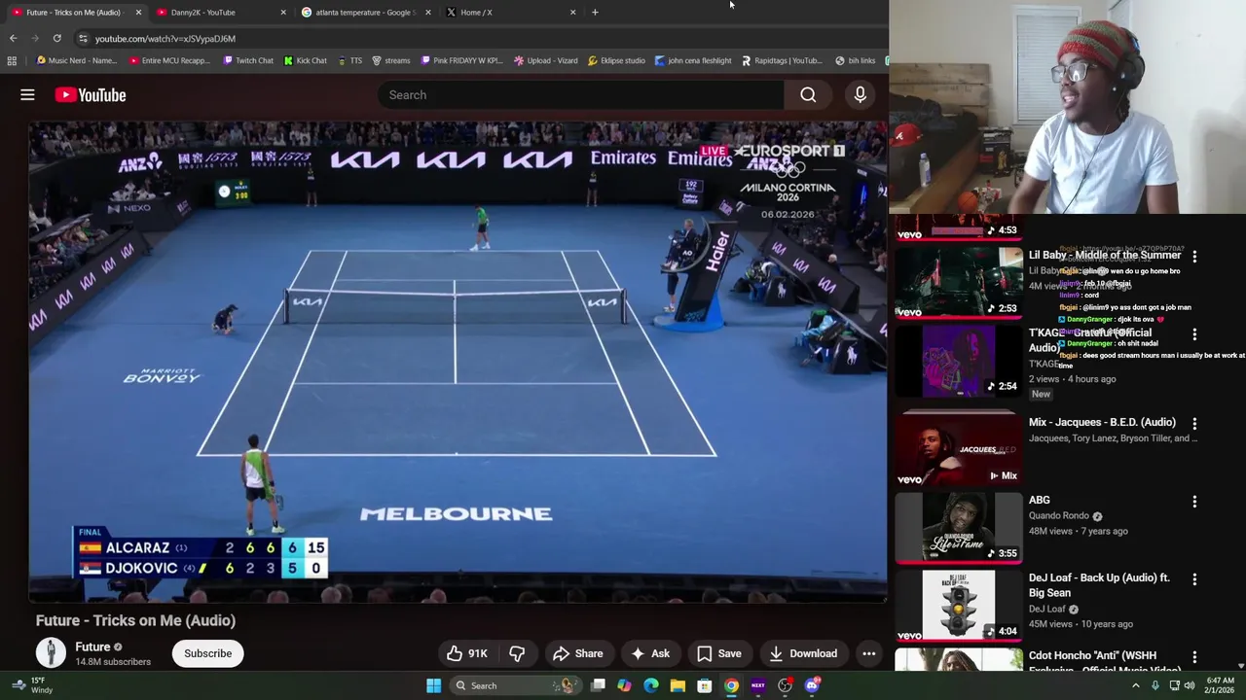Click the Ask button
1246x700 pixels.
[649, 653]
